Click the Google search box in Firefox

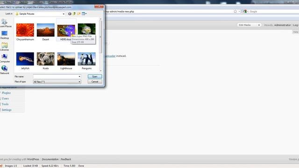click(x=274, y=11)
